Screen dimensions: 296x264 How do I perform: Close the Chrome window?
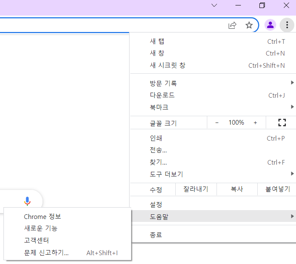coord(286,5)
